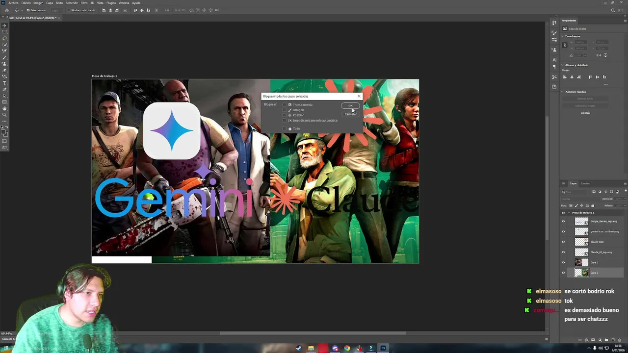
Task: Toggle the Selec. autom. checkbox
Action: [x=28, y=10]
